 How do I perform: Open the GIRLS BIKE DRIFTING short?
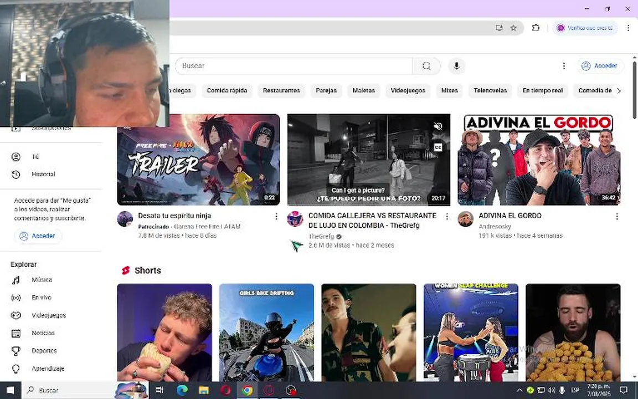[x=266, y=332]
